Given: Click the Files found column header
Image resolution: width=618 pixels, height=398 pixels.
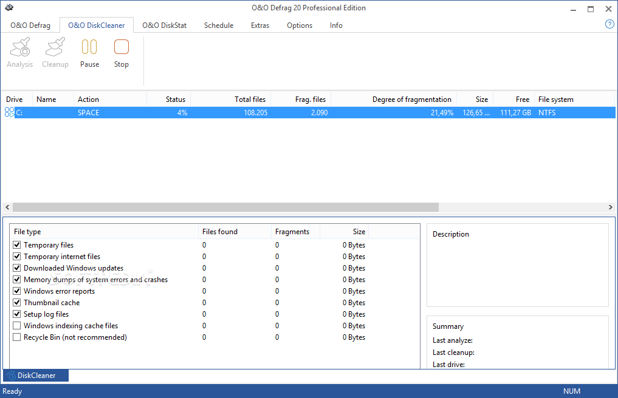Looking at the screenshot, I should (235, 232).
